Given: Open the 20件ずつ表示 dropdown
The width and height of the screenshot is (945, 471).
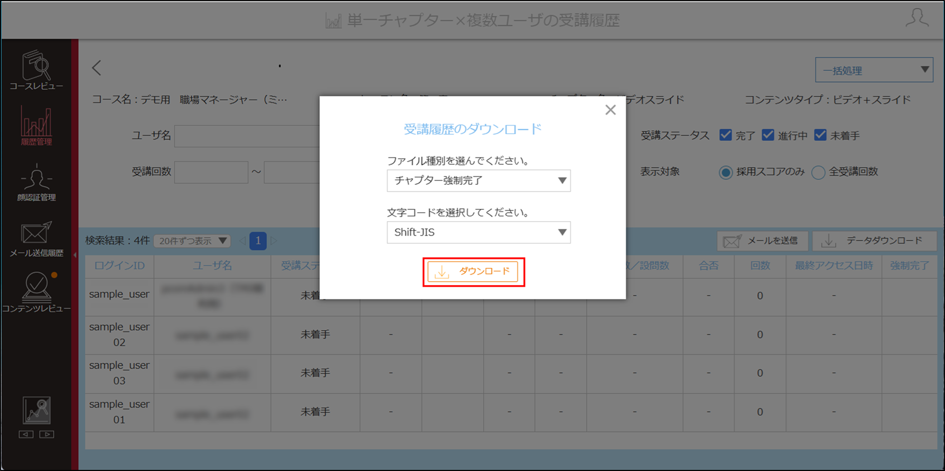Looking at the screenshot, I should (192, 241).
